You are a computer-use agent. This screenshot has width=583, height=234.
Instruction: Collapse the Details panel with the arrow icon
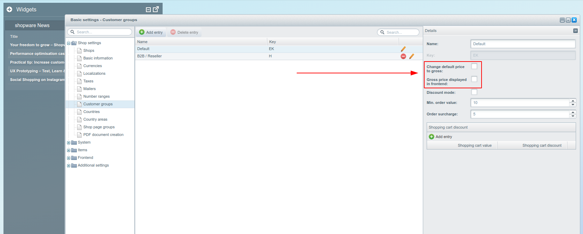pos(575,31)
